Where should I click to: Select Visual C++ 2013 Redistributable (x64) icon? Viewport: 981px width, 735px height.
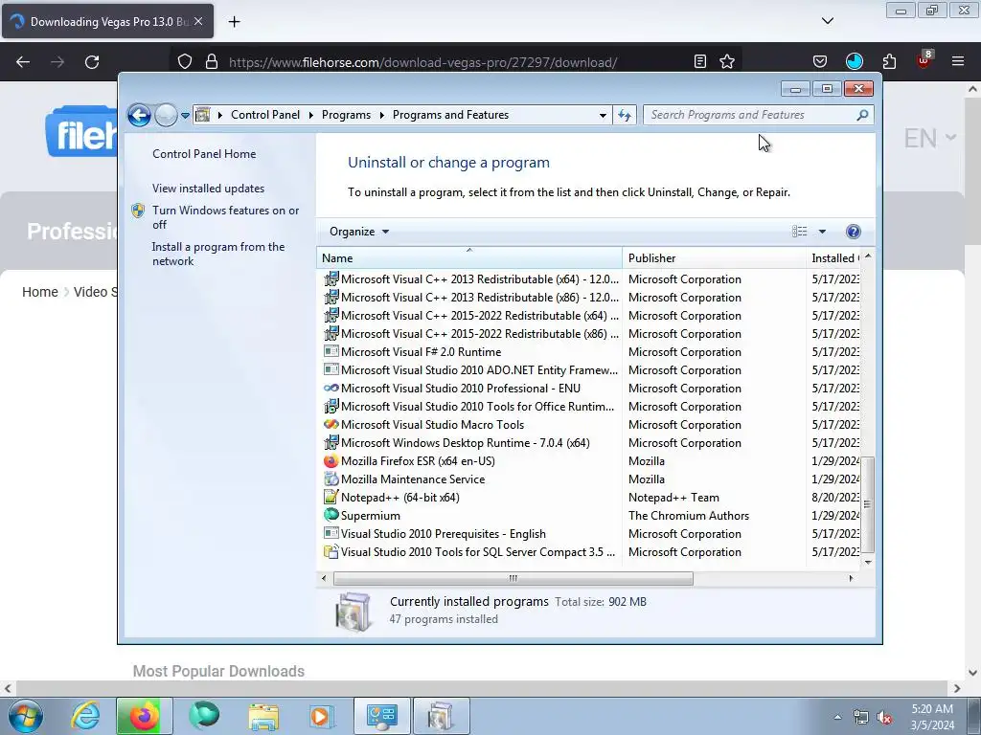(331, 278)
